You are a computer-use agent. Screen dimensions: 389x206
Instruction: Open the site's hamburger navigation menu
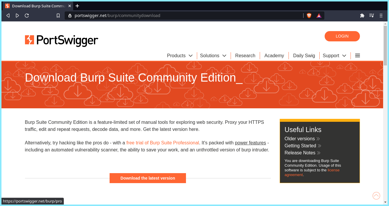click(357, 55)
